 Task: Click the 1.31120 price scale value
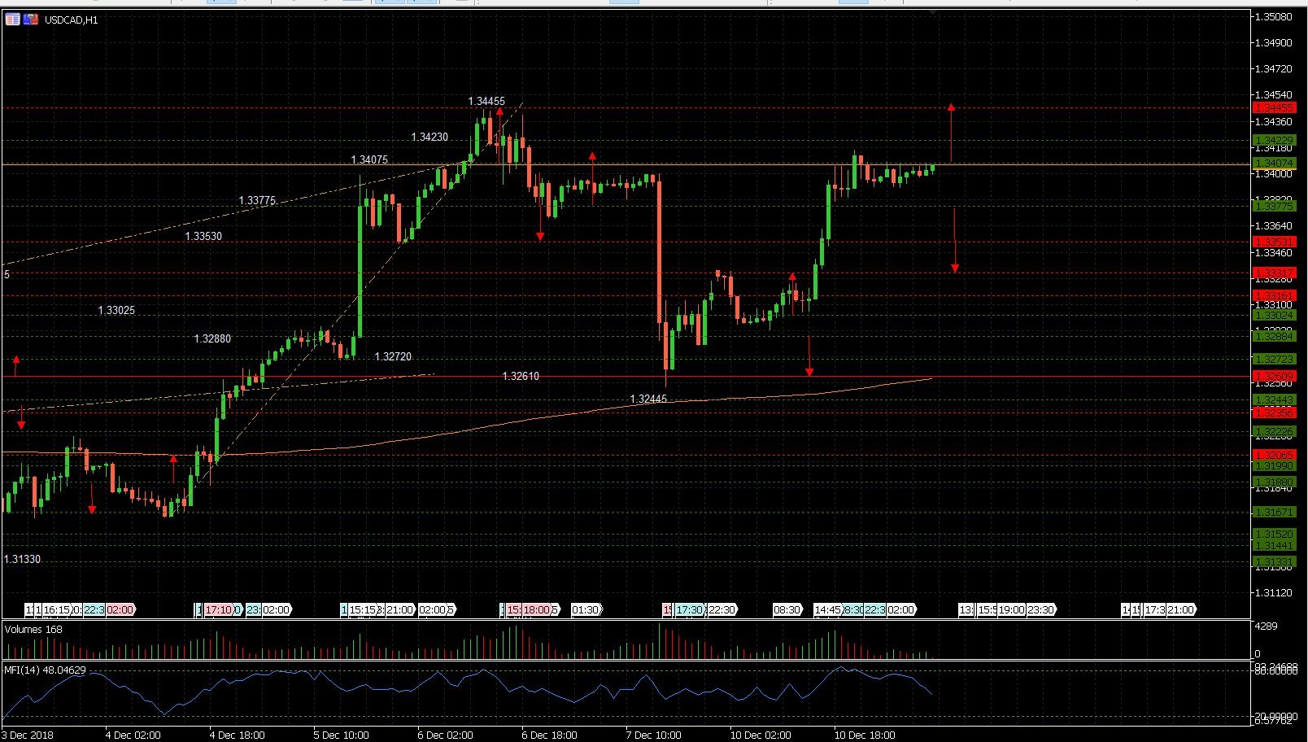[x=1275, y=593]
